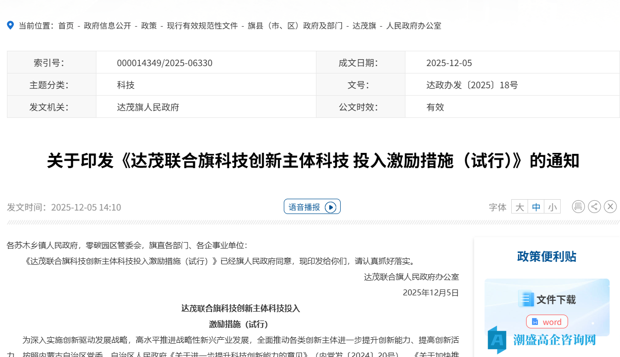Click the print icon near the font size controls
Image resolution: width=620 pixels, height=357 pixels.
578,207
